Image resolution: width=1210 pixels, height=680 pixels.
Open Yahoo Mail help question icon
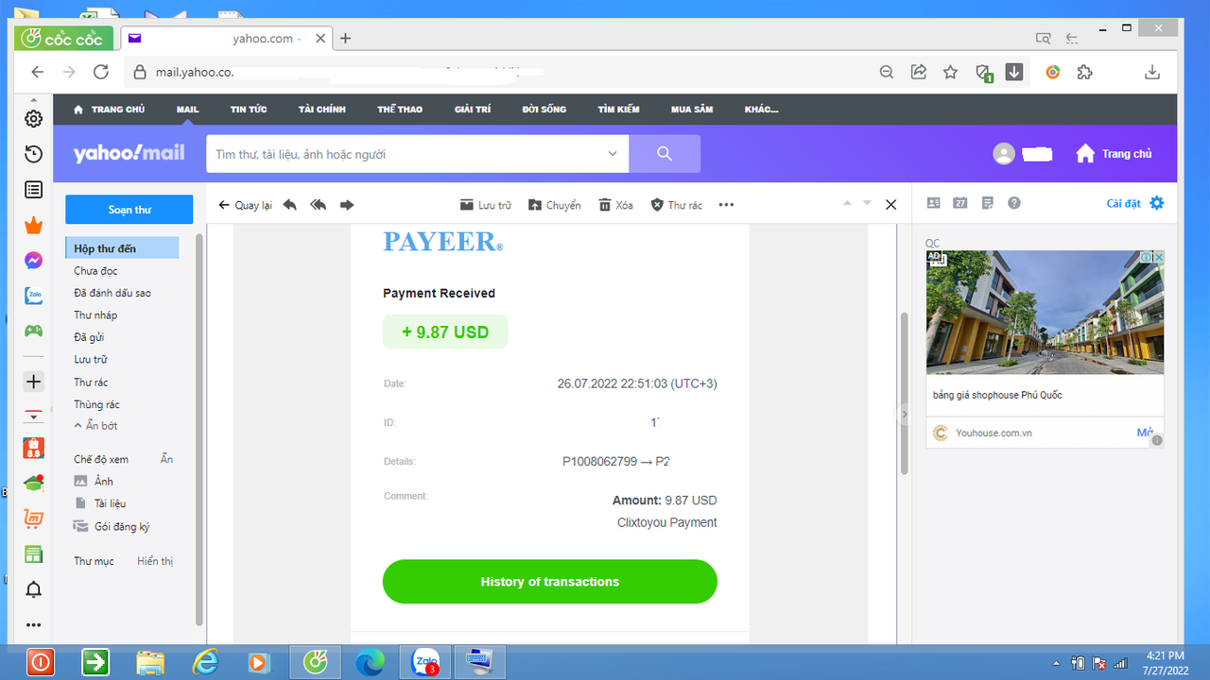[x=1014, y=203]
